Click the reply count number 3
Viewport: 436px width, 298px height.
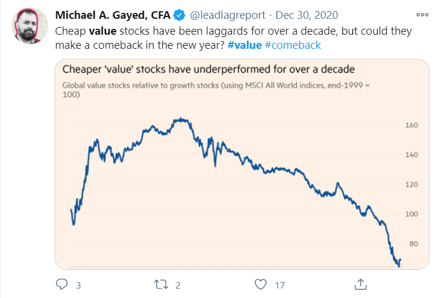click(78, 285)
